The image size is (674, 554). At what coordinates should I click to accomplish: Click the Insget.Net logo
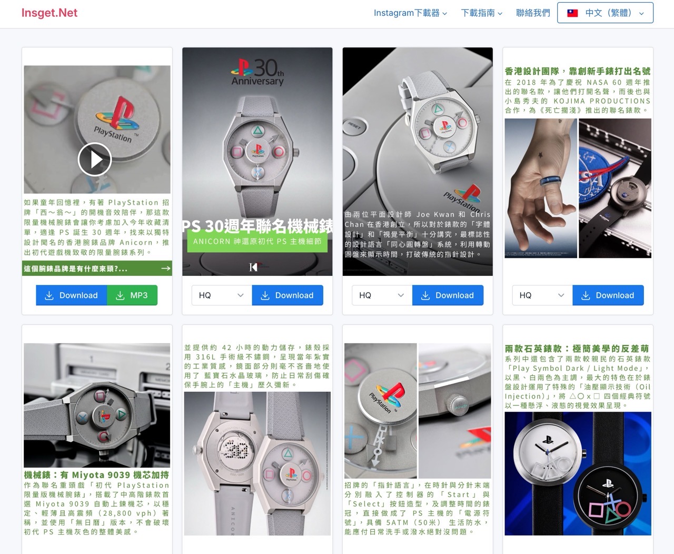click(x=49, y=13)
